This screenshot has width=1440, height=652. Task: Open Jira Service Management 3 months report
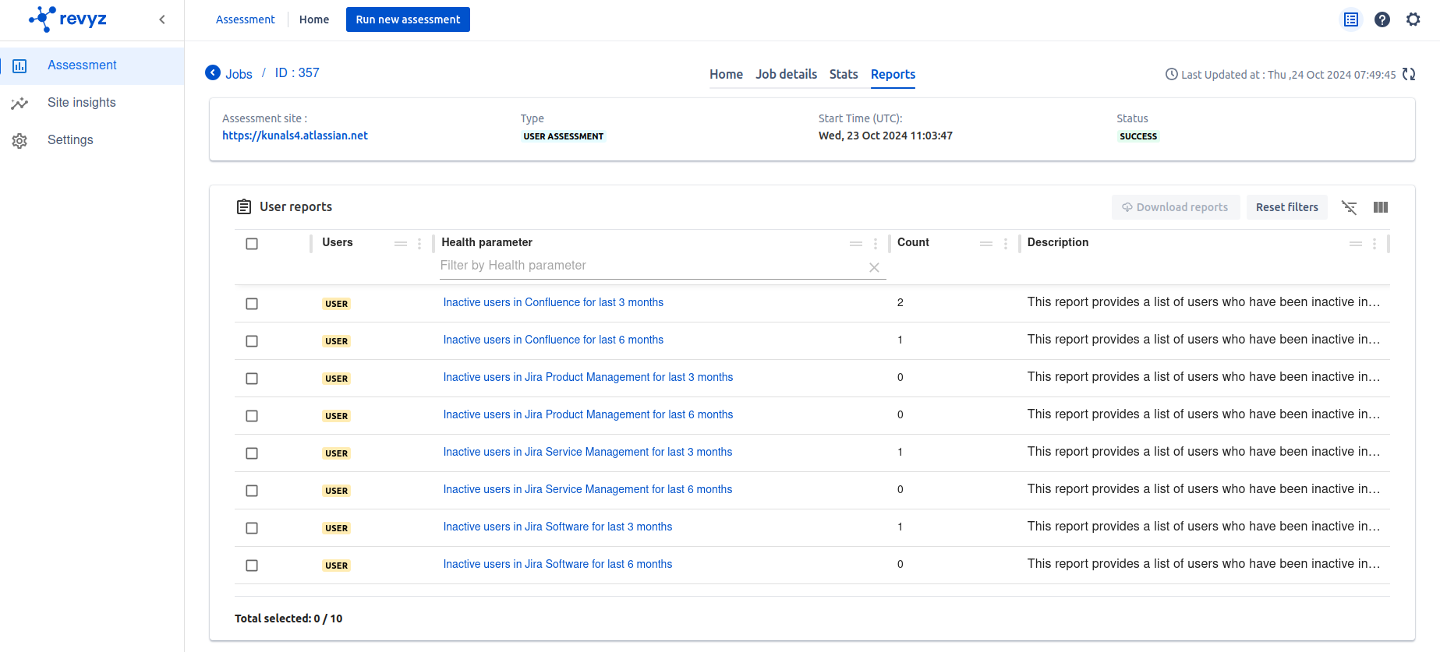pyautogui.click(x=588, y=452)
